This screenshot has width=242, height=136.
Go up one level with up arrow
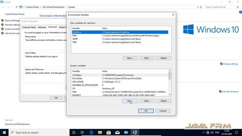[x=16, y=7]
